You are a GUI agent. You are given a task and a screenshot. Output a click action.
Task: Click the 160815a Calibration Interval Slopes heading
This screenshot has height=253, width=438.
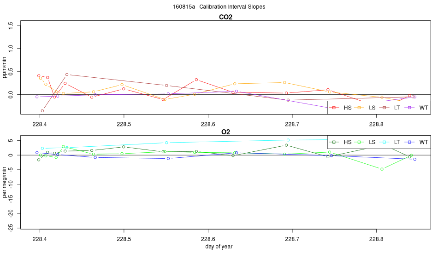[219, 7]
